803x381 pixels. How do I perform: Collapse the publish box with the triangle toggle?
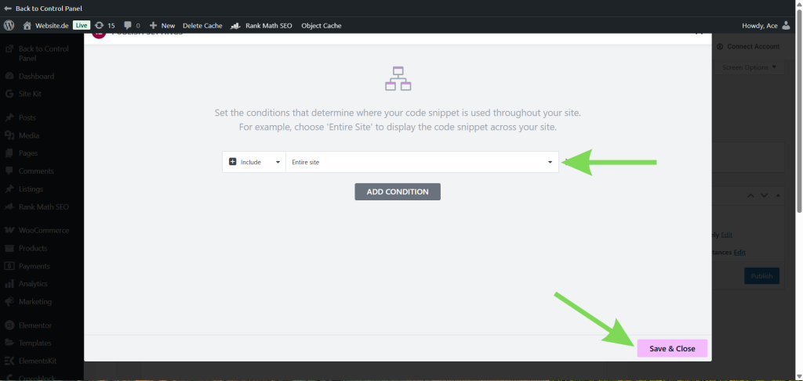coord(778,196)
